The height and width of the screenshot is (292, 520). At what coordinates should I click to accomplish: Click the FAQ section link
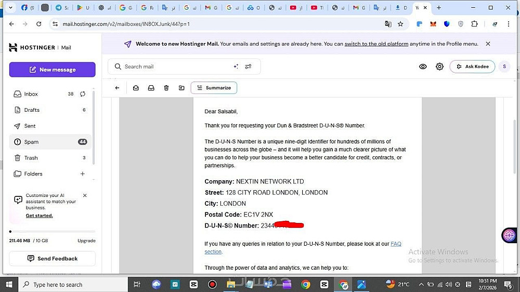click(x=396, y=244)
